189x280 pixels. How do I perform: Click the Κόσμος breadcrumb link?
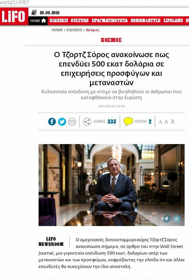93,30
